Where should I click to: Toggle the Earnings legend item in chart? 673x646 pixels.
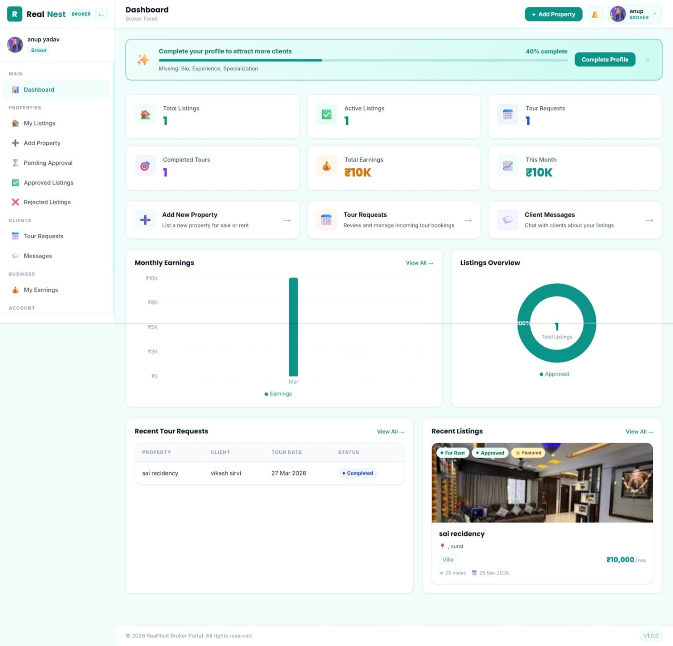[x=278, y=394]
